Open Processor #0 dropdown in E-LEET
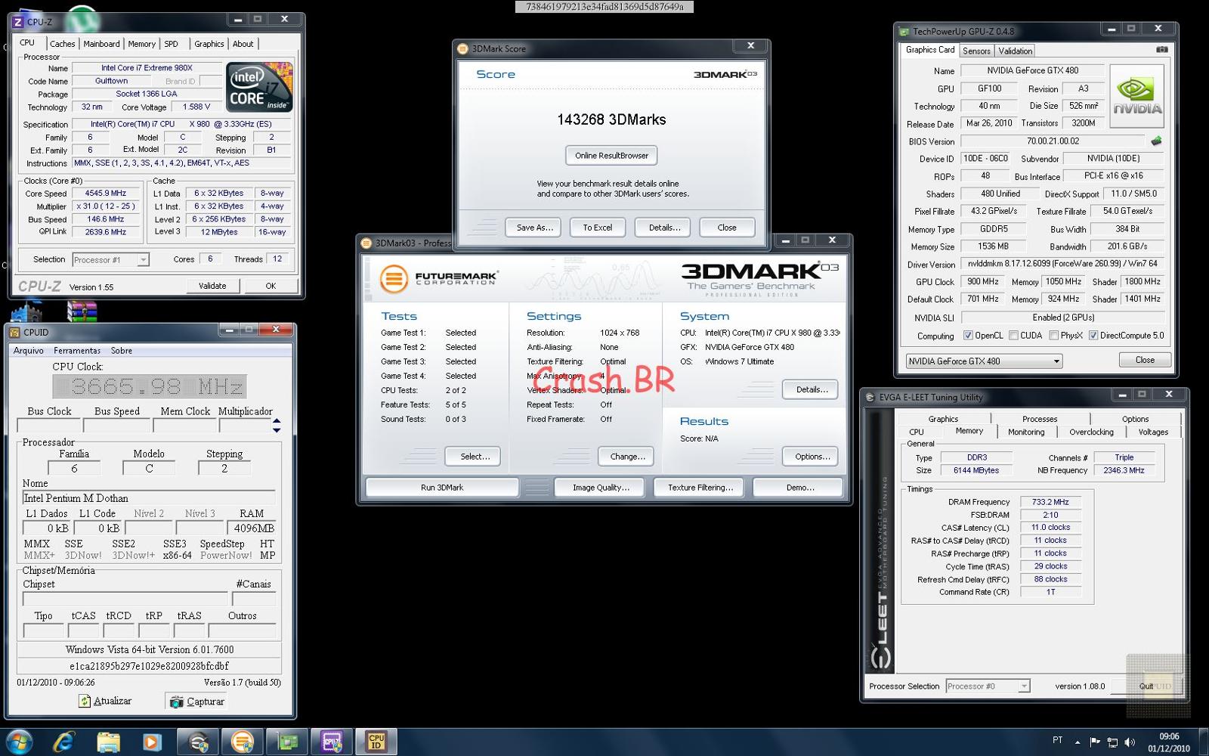The height and width of the screenshot is (756, 1209). (x=987, y=686)
